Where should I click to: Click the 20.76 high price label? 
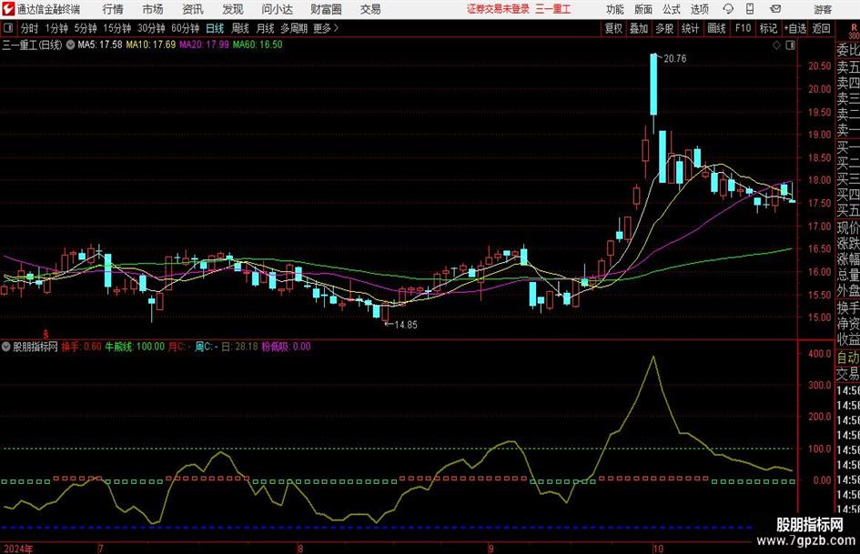click(674, 59)
